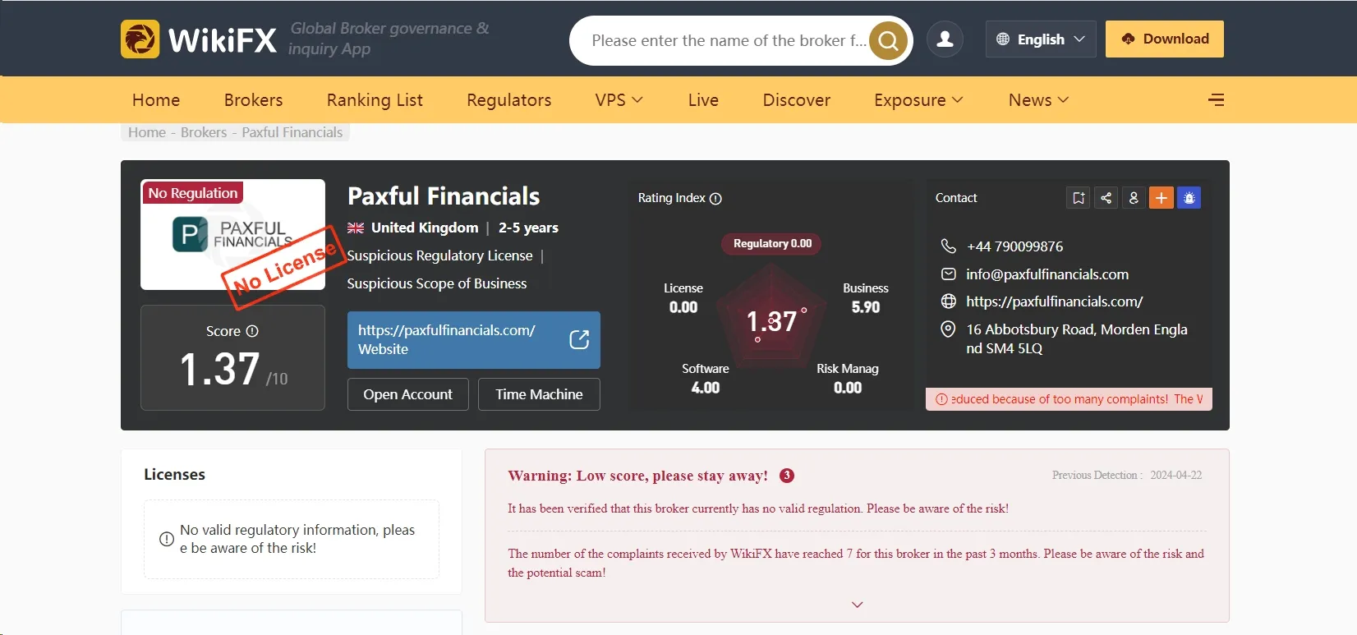Select the Regulators navigation tab

(x=508, y=100)
